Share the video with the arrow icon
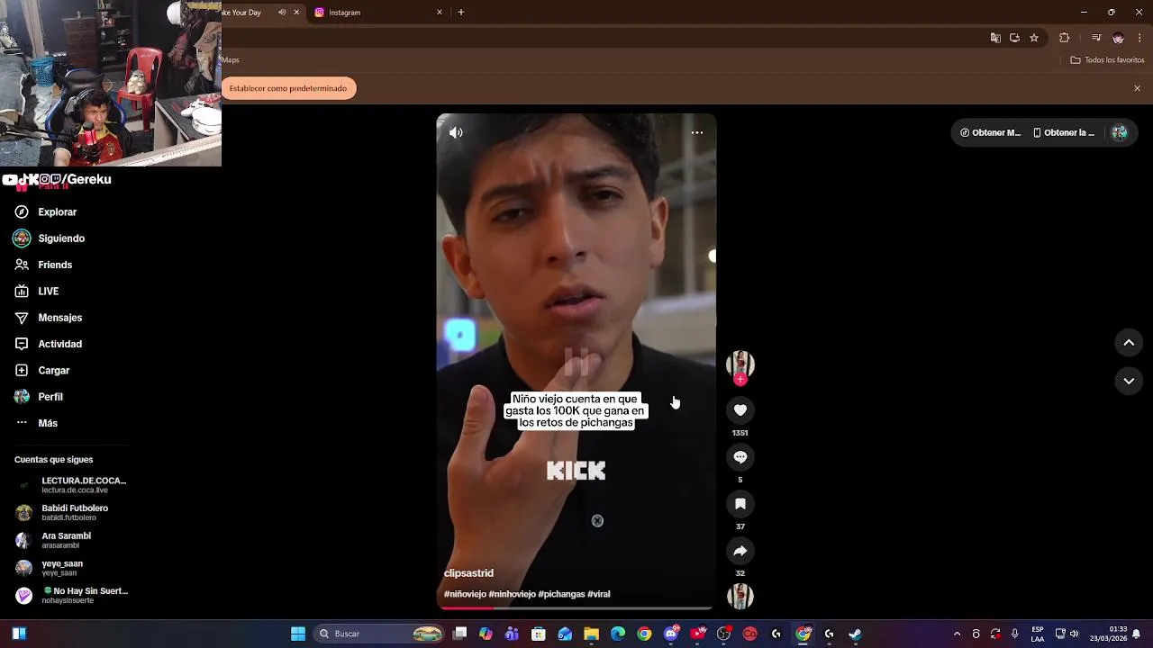 [740, 551]
